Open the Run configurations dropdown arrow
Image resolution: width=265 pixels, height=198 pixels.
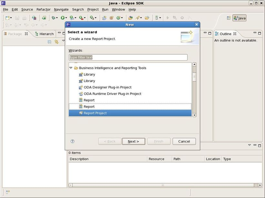(x=66, y=18)
